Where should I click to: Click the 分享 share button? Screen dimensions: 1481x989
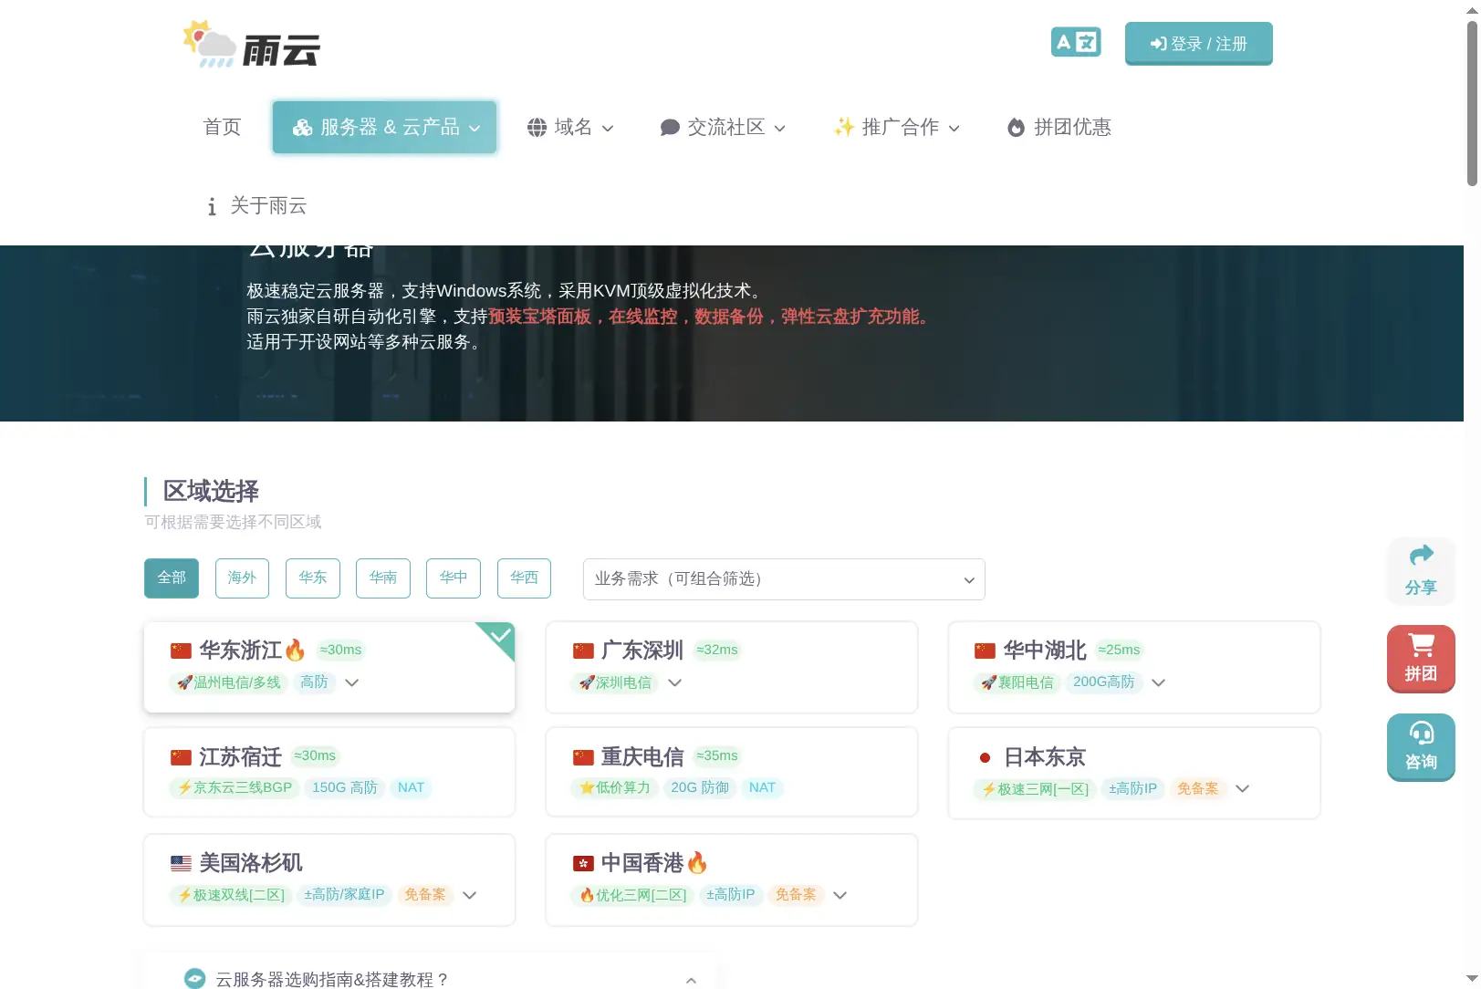click(1421, 571)
